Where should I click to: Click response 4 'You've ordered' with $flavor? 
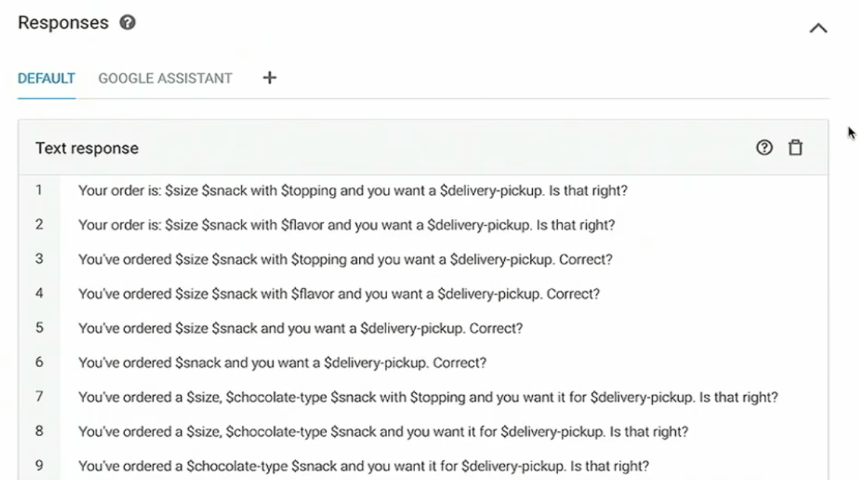coord(338,294)
